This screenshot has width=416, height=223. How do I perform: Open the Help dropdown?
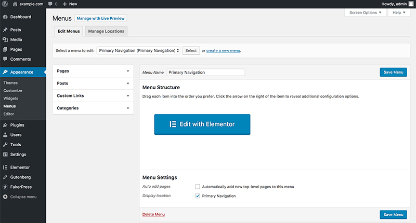399,12
